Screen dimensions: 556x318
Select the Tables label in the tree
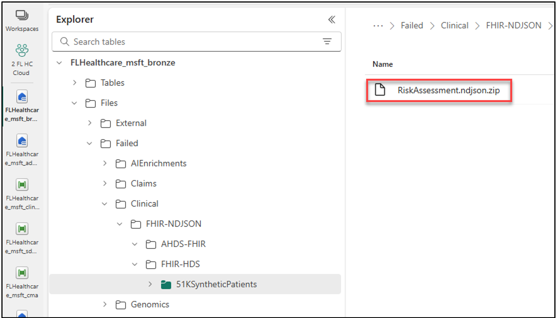click(112, 83)
